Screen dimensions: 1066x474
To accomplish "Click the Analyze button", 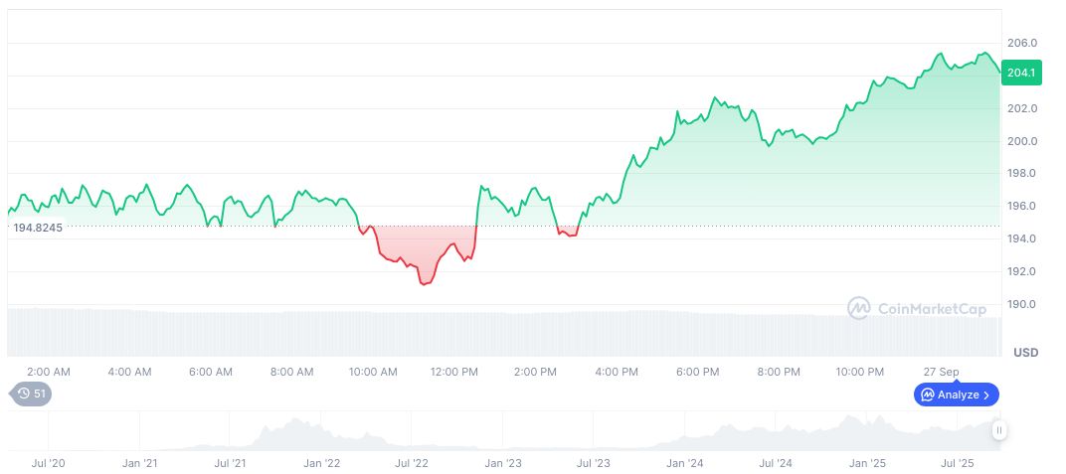I will 956,395.
